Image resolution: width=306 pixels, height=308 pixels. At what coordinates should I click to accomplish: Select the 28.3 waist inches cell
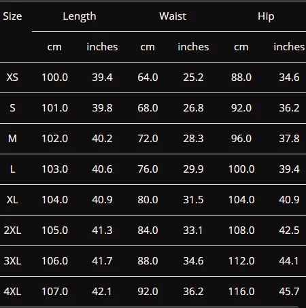[193, 139]
